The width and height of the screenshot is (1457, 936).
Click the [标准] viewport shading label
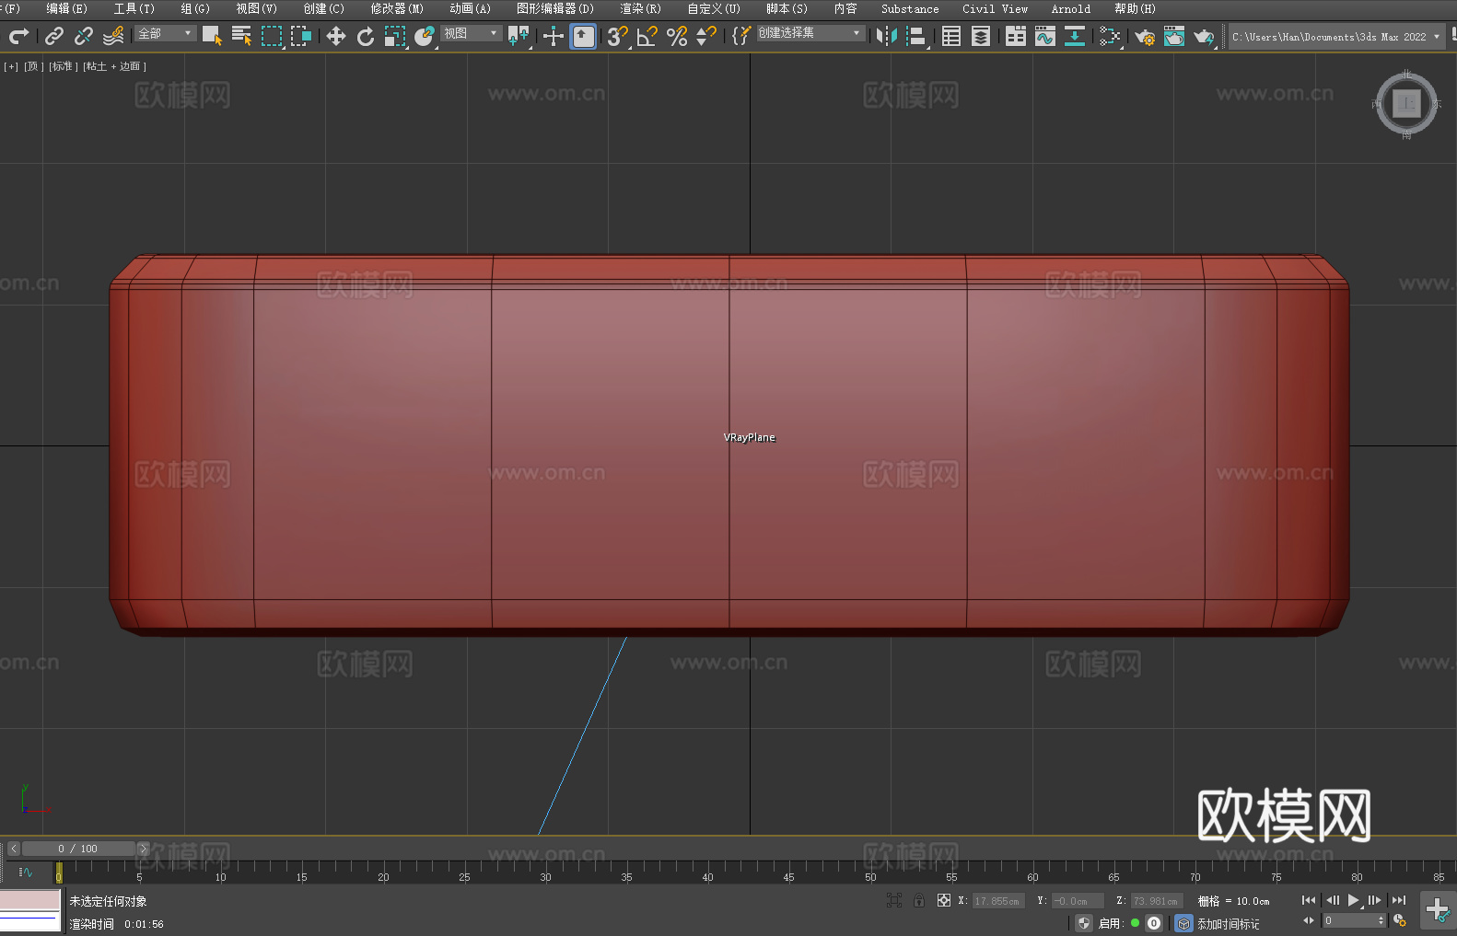coord(64,66)
